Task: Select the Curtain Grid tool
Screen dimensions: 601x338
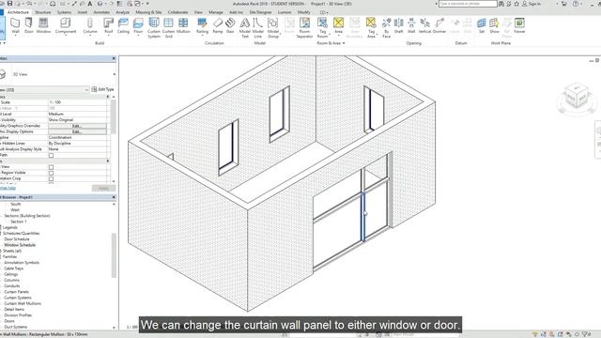Action: (168, 27)
